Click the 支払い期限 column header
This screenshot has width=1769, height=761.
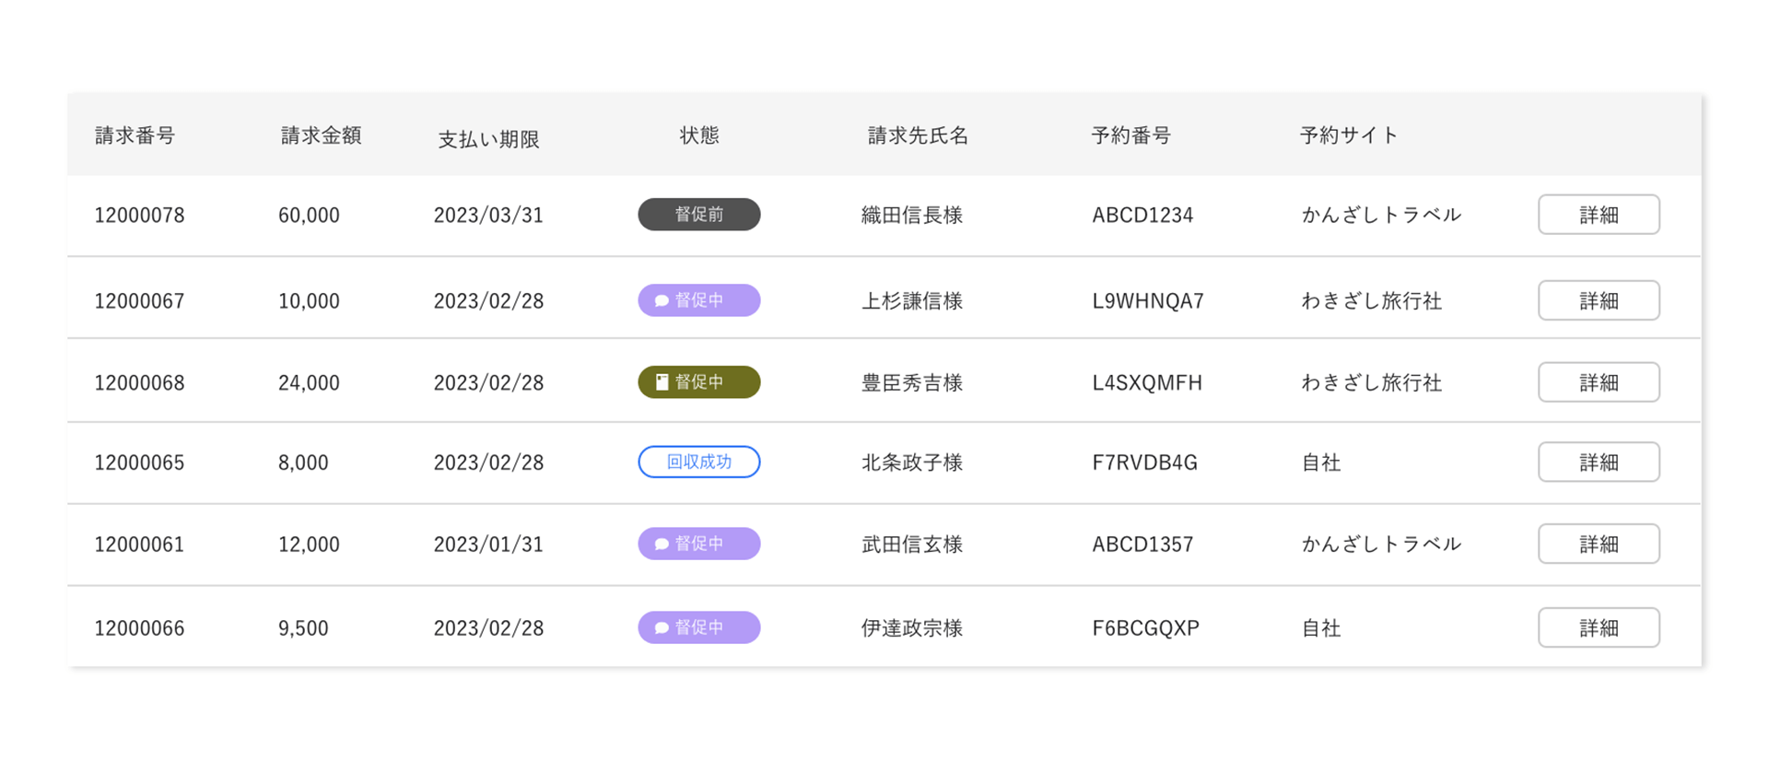click(x=488, y=139)
